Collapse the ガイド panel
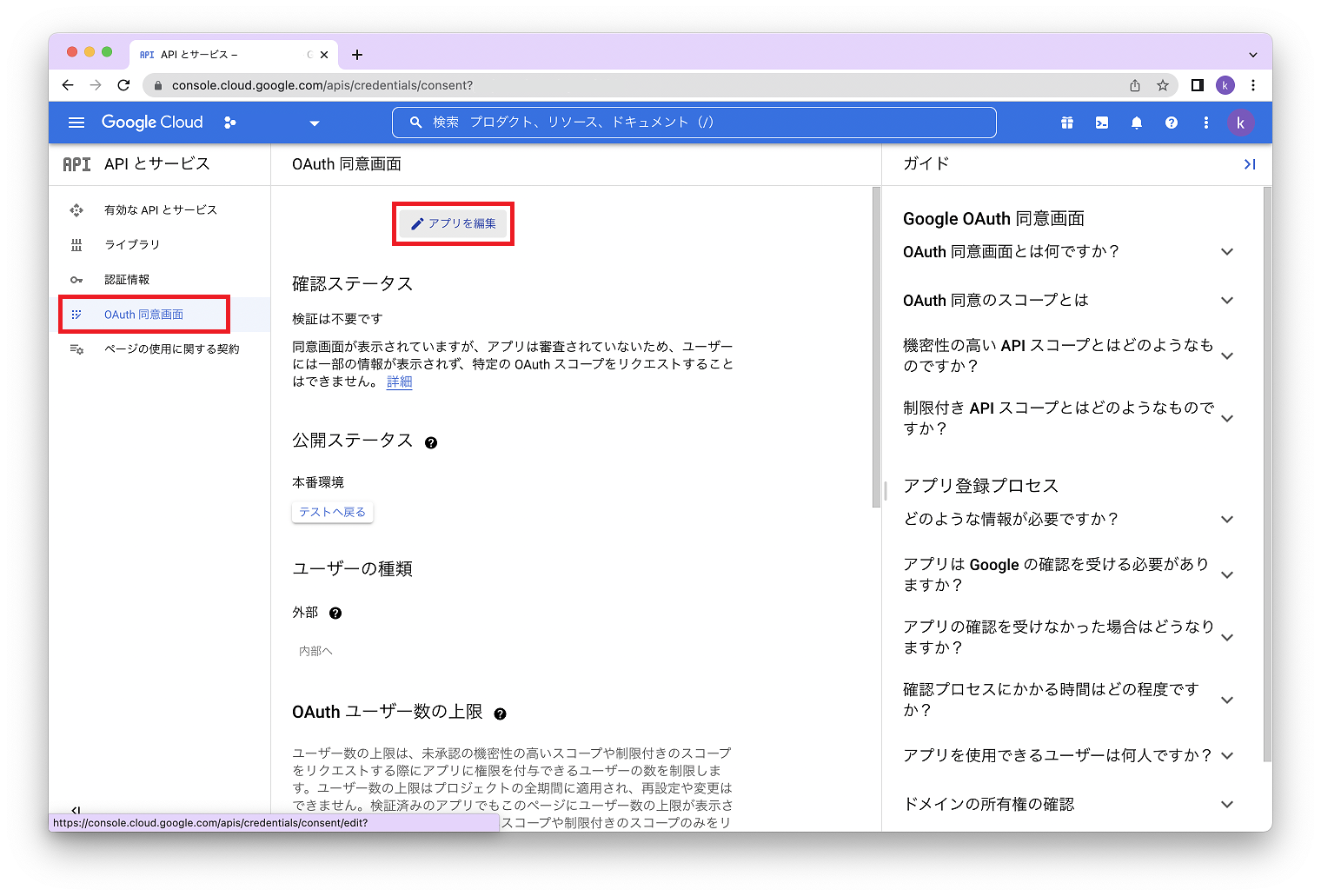The width and height of the screenshot is (1321, 896). pyautogui.click(x=1250, y=164)
